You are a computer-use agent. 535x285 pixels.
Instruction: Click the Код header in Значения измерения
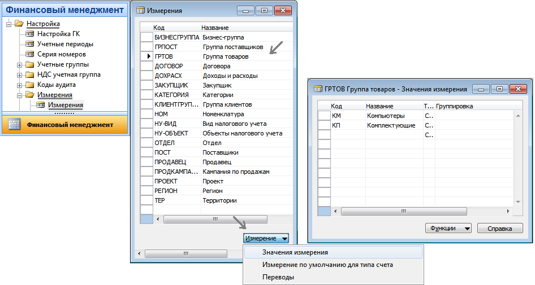(348, 106)
